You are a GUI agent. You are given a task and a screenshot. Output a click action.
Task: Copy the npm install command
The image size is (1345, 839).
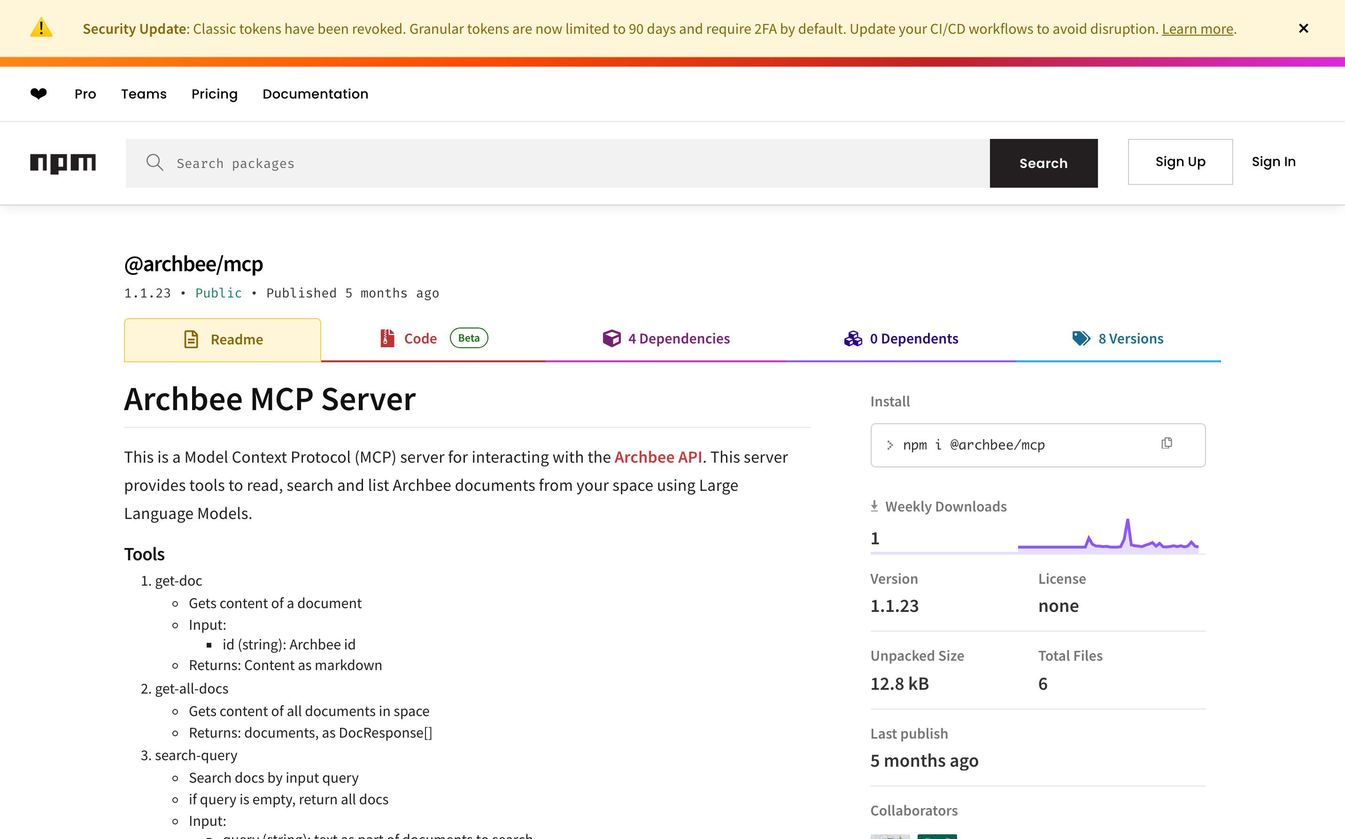(x=1166, y=443)
